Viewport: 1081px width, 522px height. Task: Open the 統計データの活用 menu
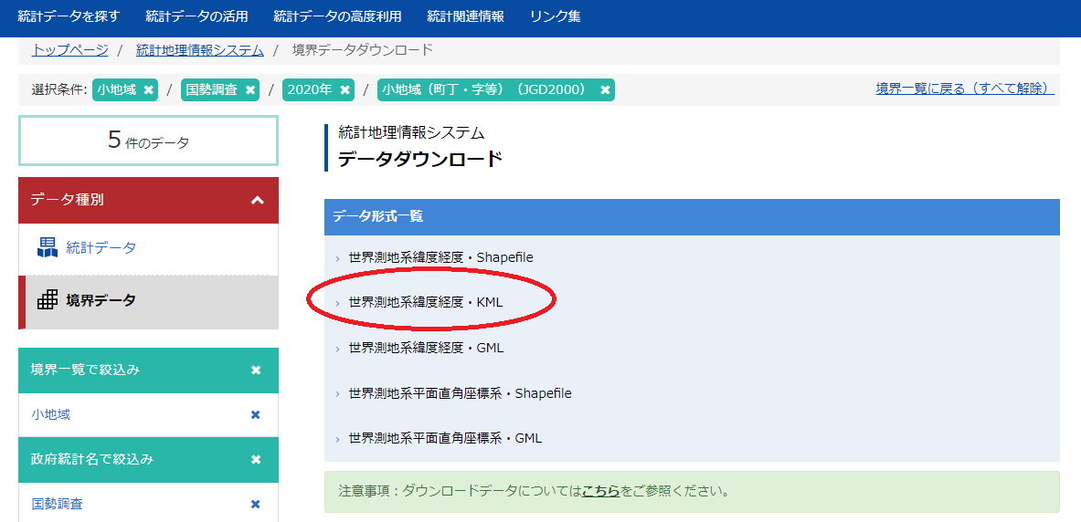(x=197, y=16)
